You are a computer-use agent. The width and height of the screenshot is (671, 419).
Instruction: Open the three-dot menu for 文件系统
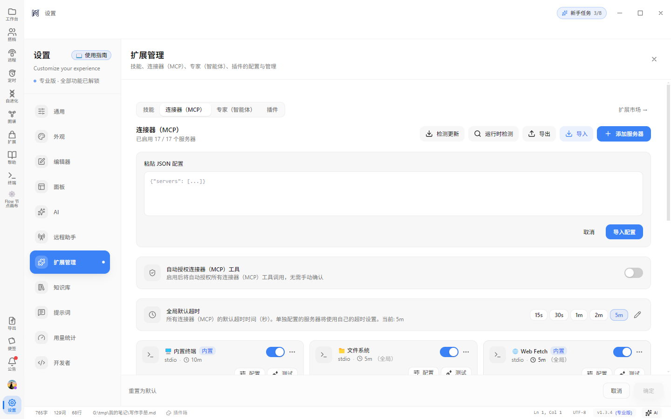pos(466,352)
